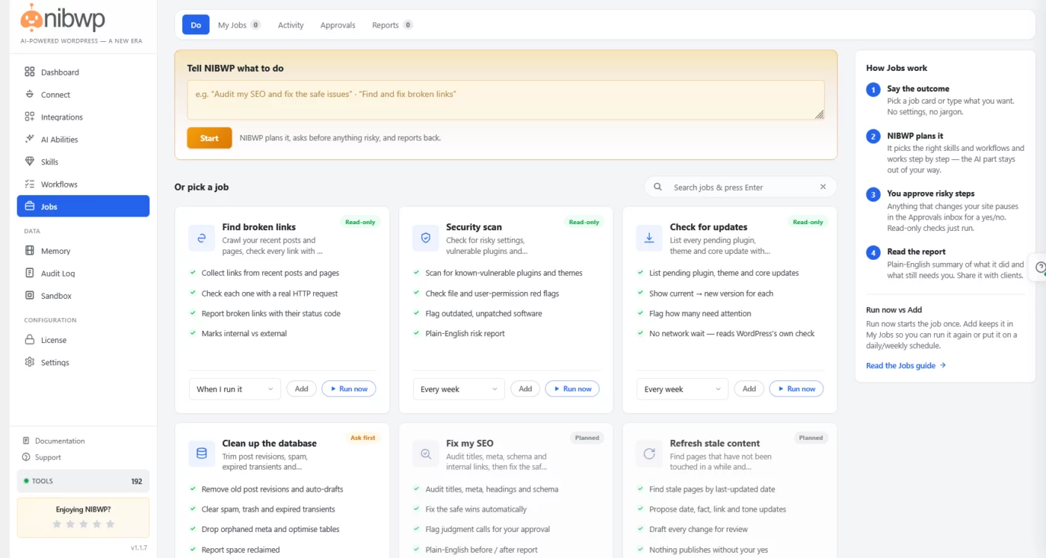Click the Clean up the database icon
Image resolution: width=1046 pixels, height=558 pixels.
click(x=202, y=454)
